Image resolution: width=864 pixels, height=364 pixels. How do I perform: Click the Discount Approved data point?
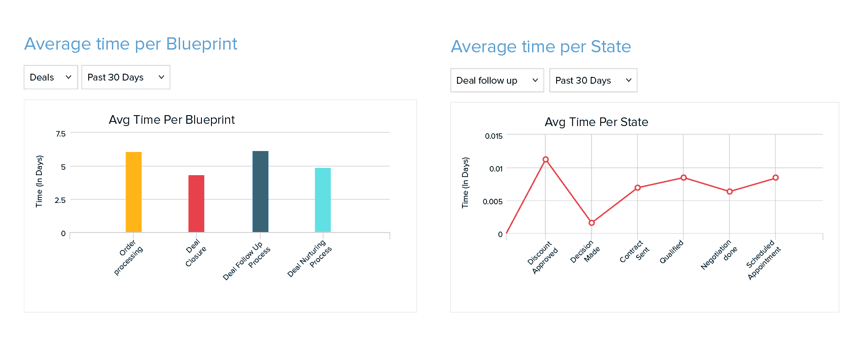(546, 160)
